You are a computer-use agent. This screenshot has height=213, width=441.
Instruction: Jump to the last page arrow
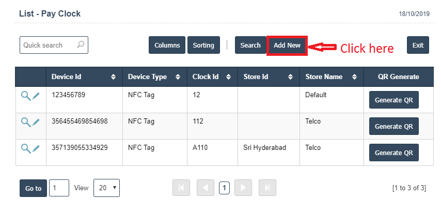[x=267, y=188]
